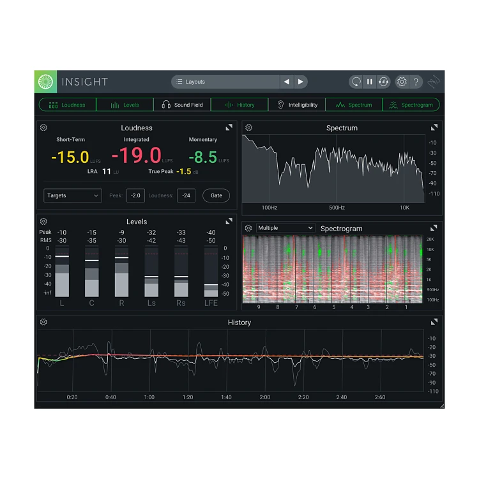This screenshot has height=479, width=479.
Task: Click the Rs channel level meter
Action: coord(181,272)
